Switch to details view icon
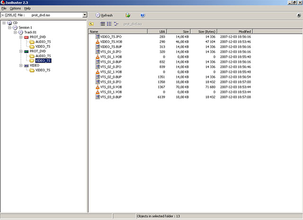This screenshot has height=220, width=303. tap(116, 24)
